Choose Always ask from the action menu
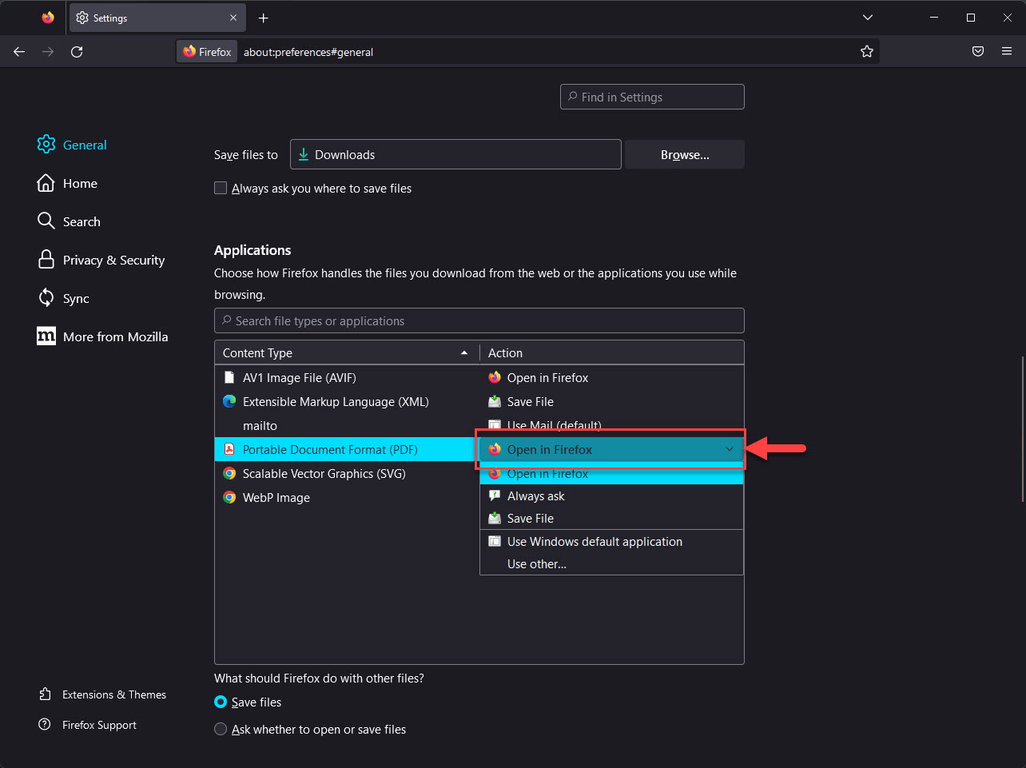The image size is (1026, 768). click(x=535, y=496)
